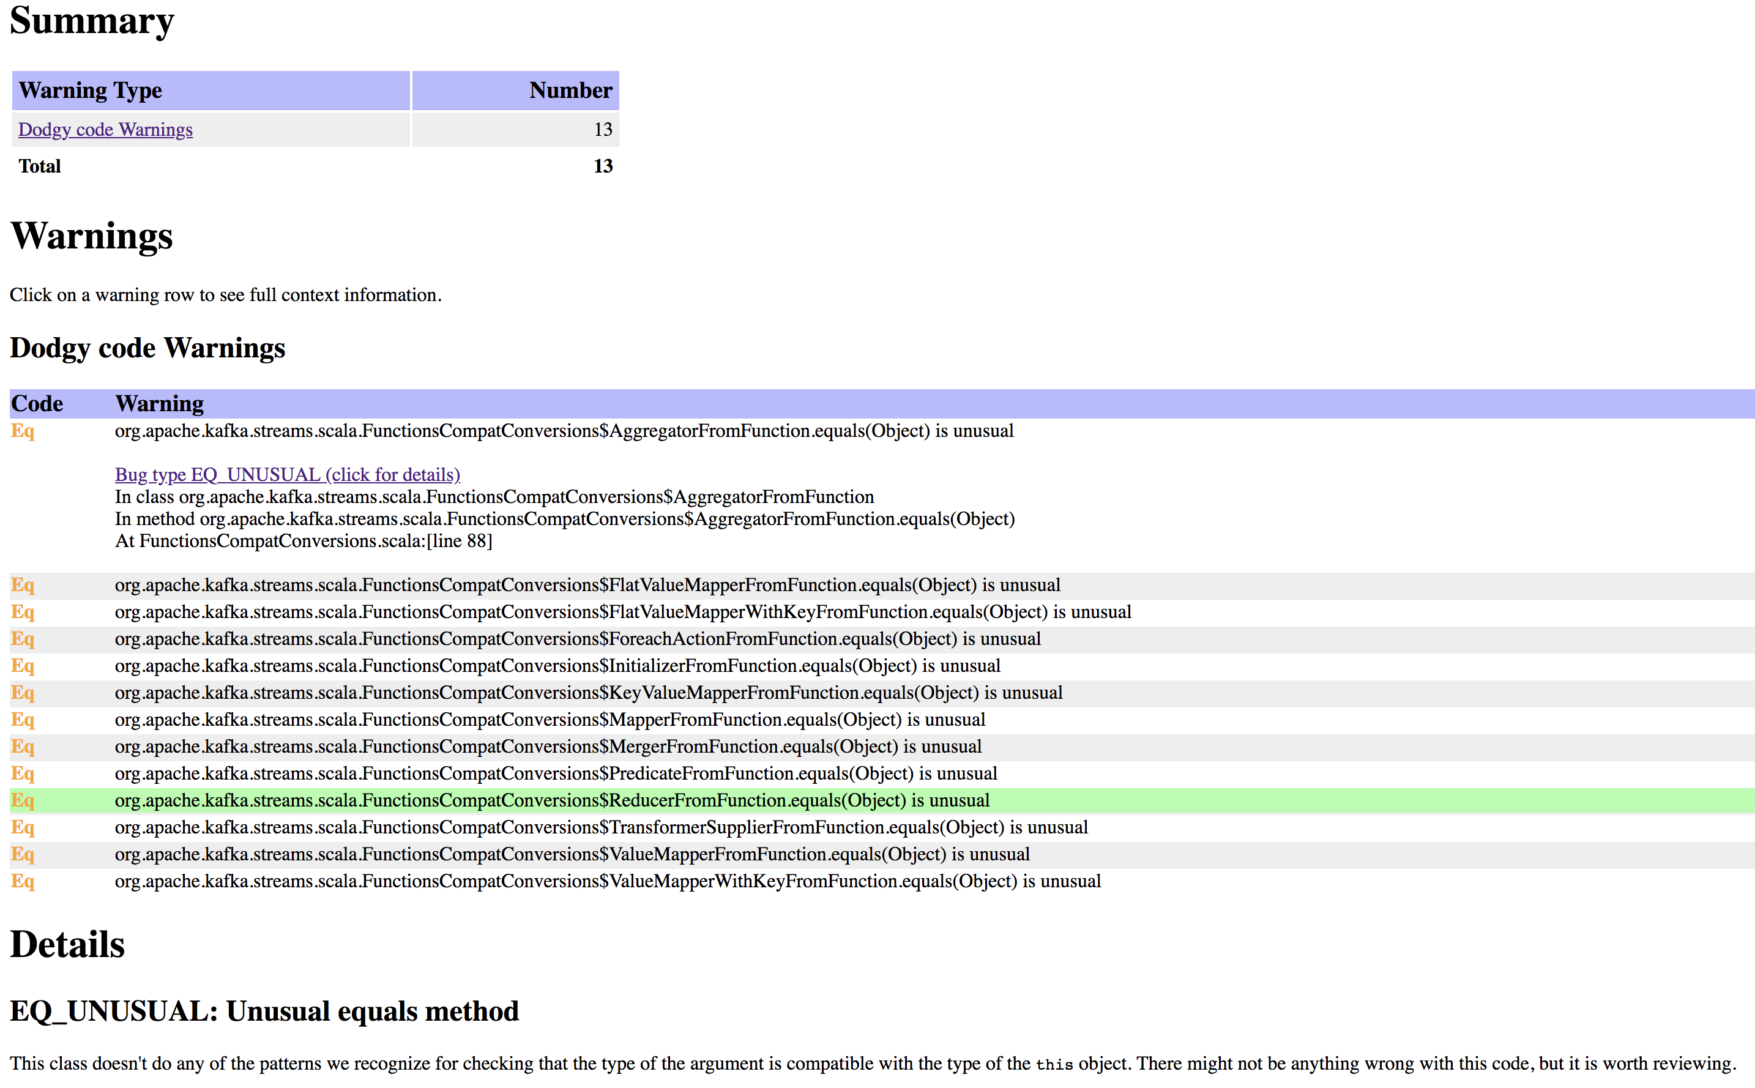Screen dimensions: 1755x1088
Task: Click the Eq code of ValueMapperWithKeyFromFunction row
Action: click(x=22, y=882)
